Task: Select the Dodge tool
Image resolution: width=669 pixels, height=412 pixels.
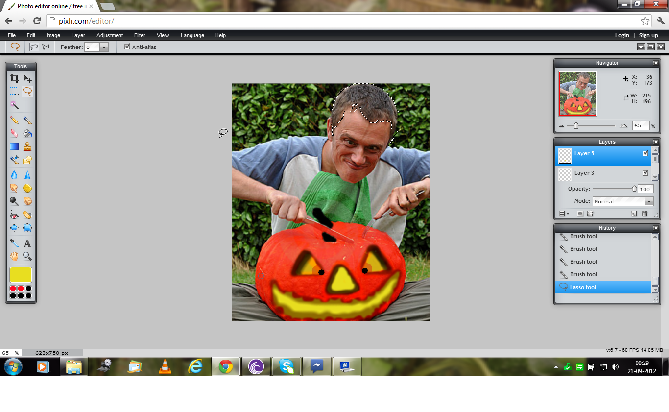Action: pos(14,201)
